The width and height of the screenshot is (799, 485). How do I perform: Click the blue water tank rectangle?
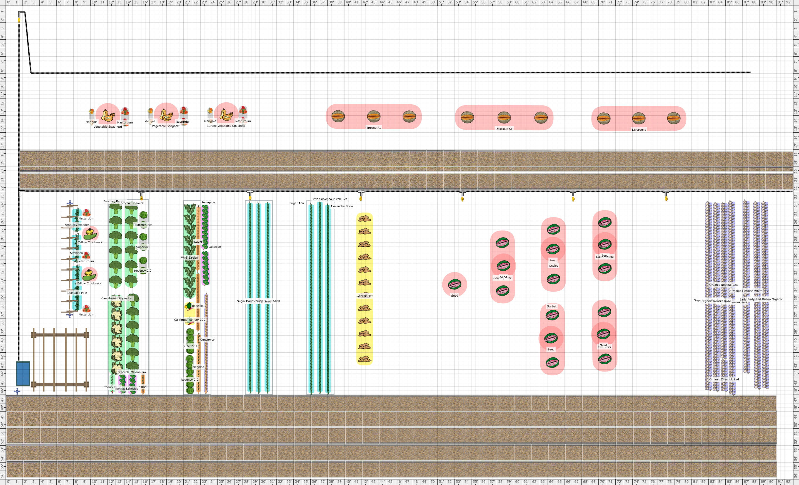tap(23, 374)
